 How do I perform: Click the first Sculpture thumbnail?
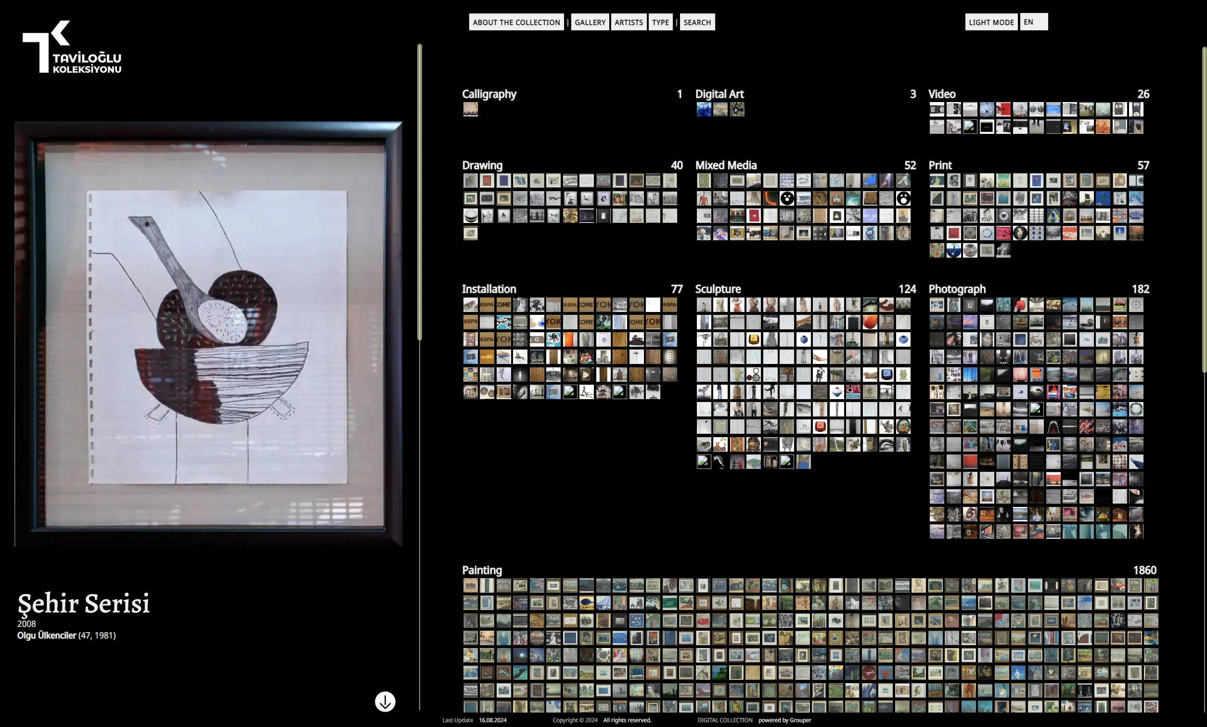(704, 305)
